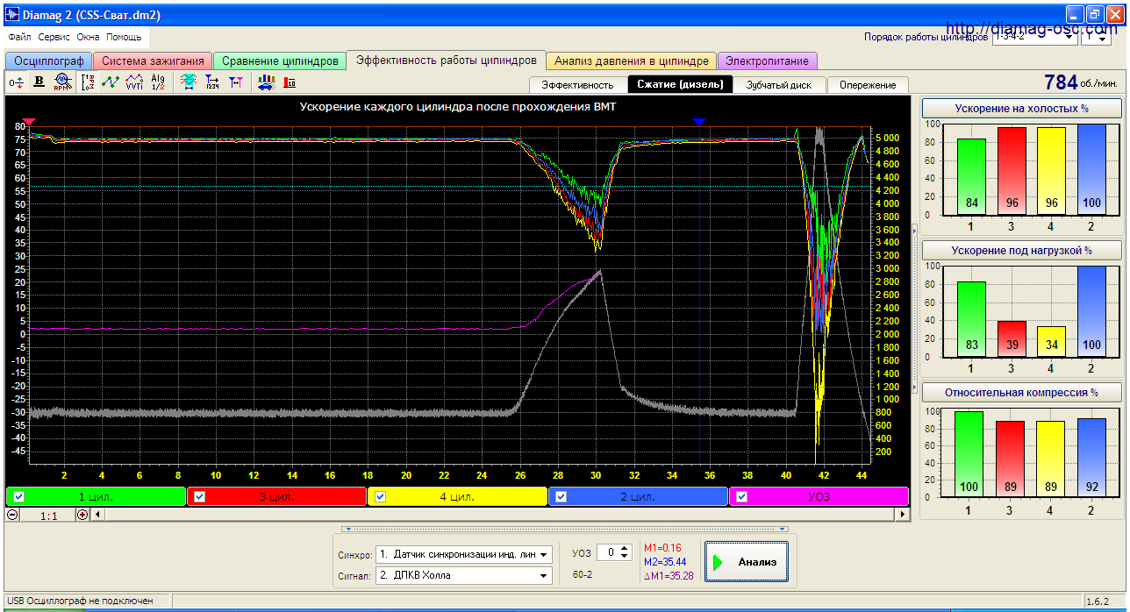Switch to the Электропитание tab
The height and width of the screenshot is (612, 1130).
[x=768, y=61]
